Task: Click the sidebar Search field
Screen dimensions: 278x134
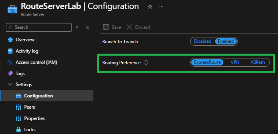Action: pyautogui.click(x=39, y=27)
